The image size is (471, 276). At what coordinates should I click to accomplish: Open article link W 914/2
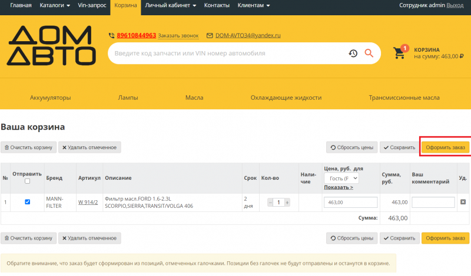point(88,202)
